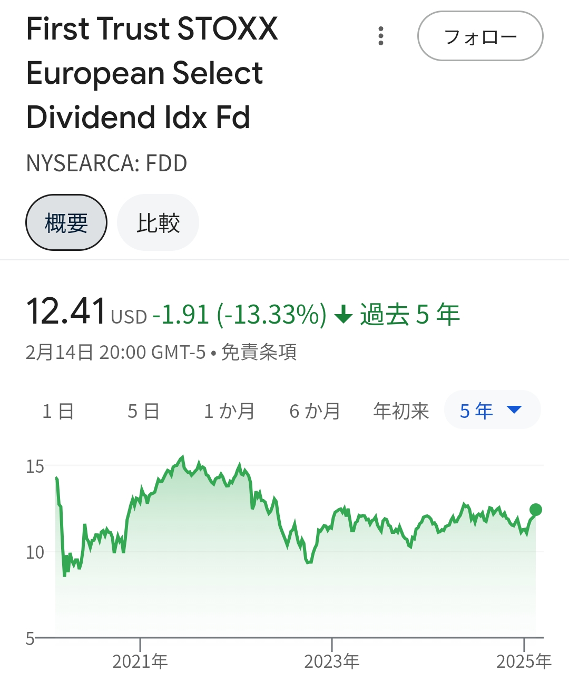Click the 2025年 axis marker

pos(524,661)
